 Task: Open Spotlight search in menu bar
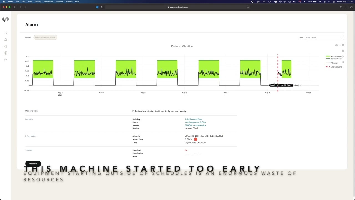pyautogui.click(x=329, y=2)
